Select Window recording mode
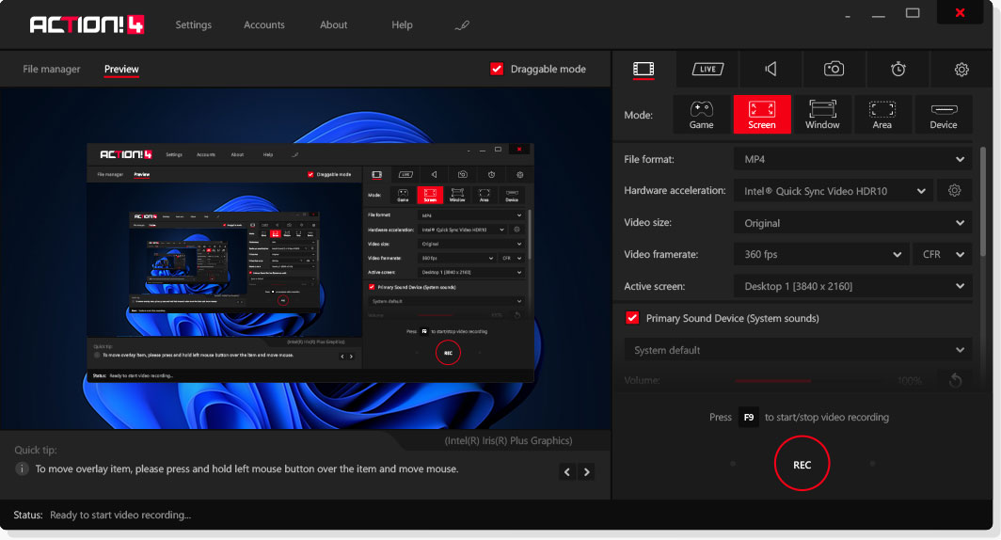Screen dimensions: 1001x540 pos(822,115)
